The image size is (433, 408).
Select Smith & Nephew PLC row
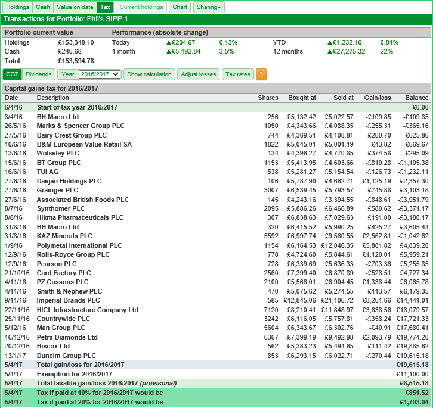click(216, 291)
